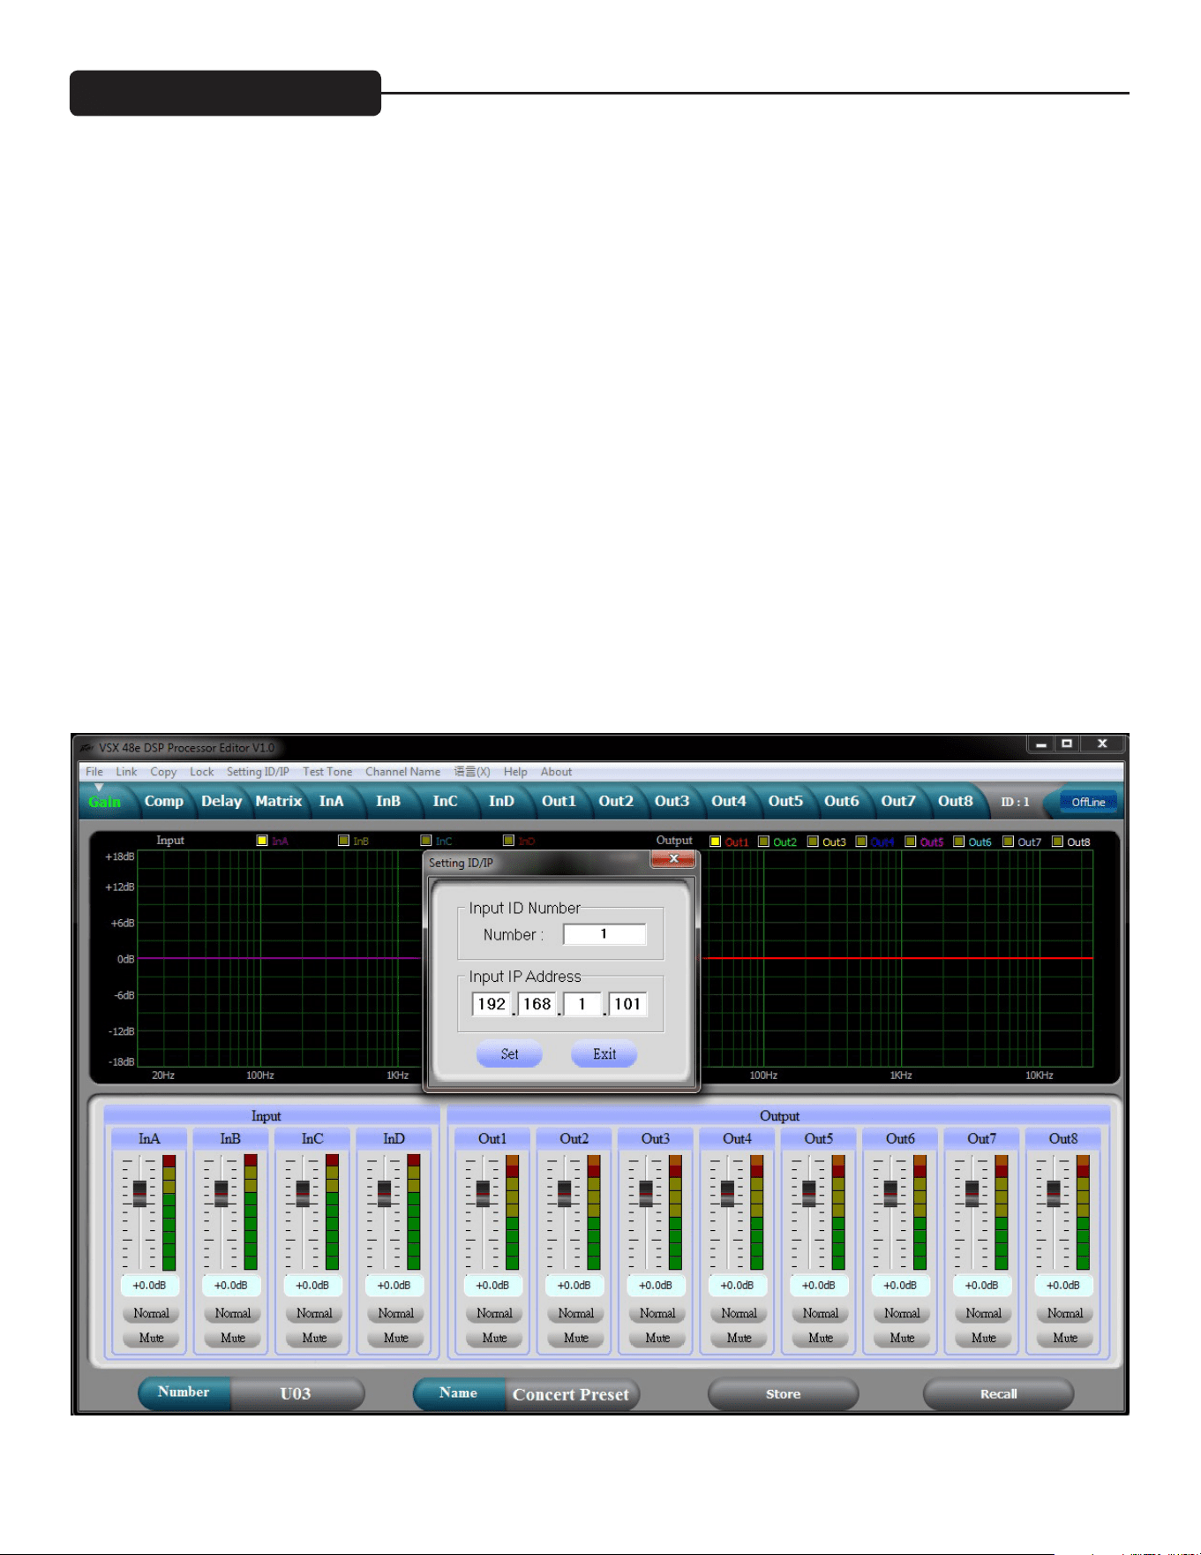Screen dimensions: 1201x1555
Task: Toggle the Out6 curve checkbox
Action: (959, 842)
